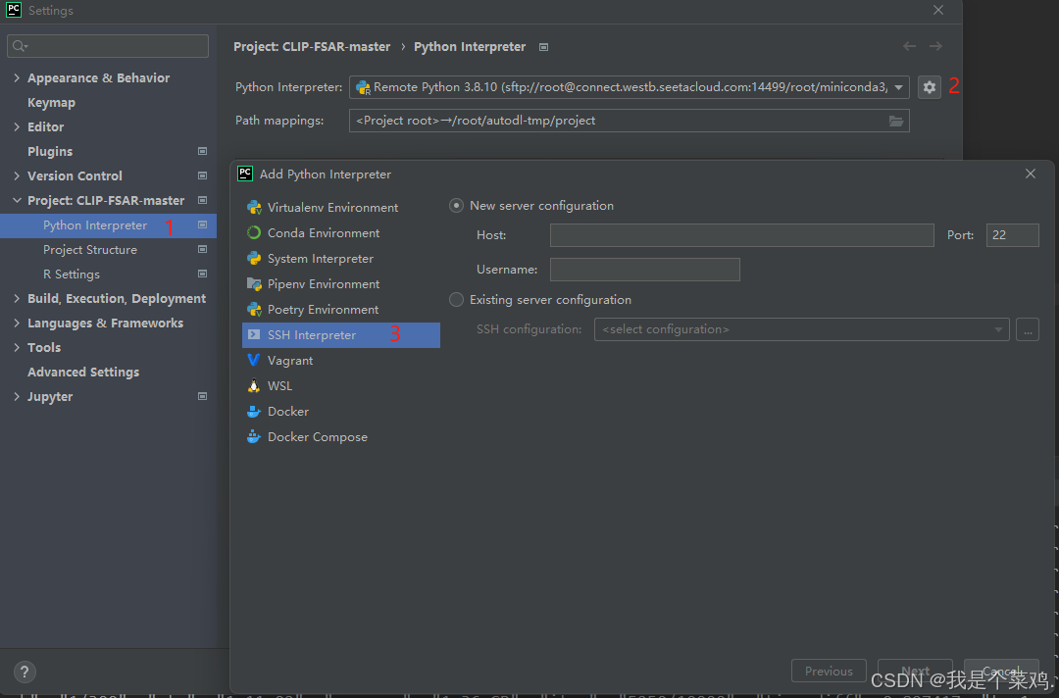
Task: Select WSL in interpreter list
Action: 341,386
